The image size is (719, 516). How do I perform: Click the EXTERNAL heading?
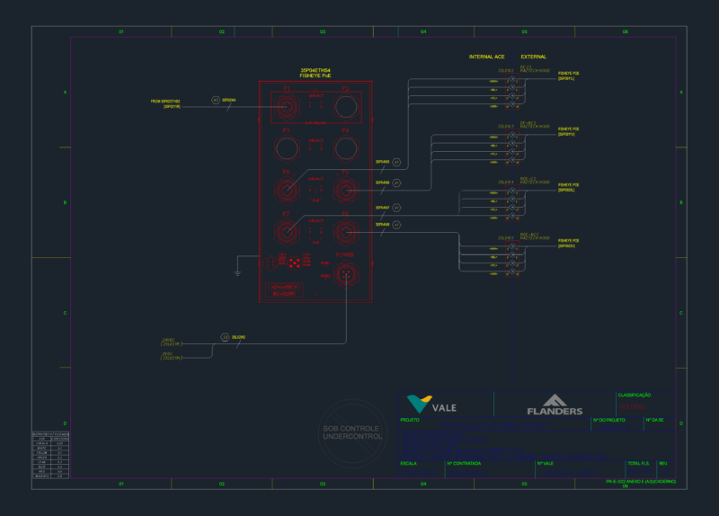pos(533,57)
